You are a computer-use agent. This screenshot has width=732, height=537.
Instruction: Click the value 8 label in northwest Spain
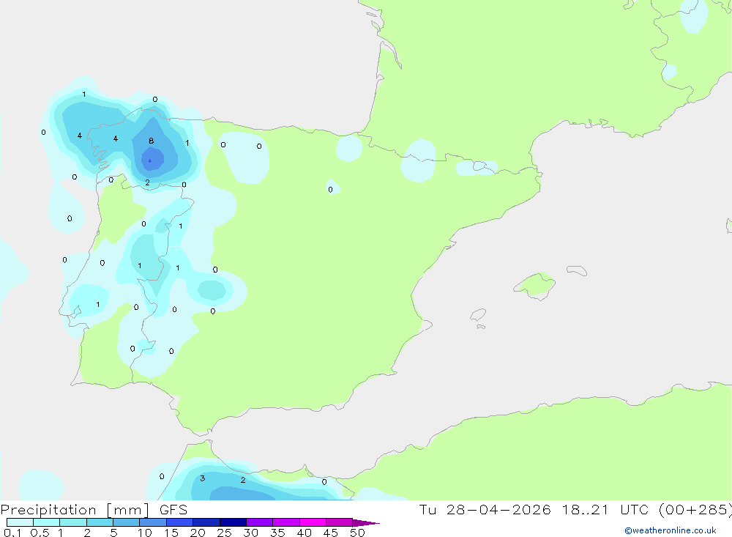152,141
